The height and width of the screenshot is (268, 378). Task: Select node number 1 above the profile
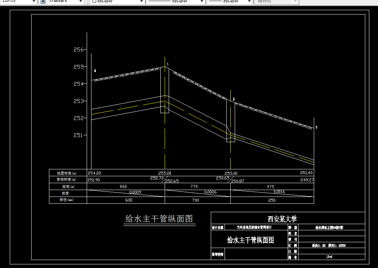point(168,64)
